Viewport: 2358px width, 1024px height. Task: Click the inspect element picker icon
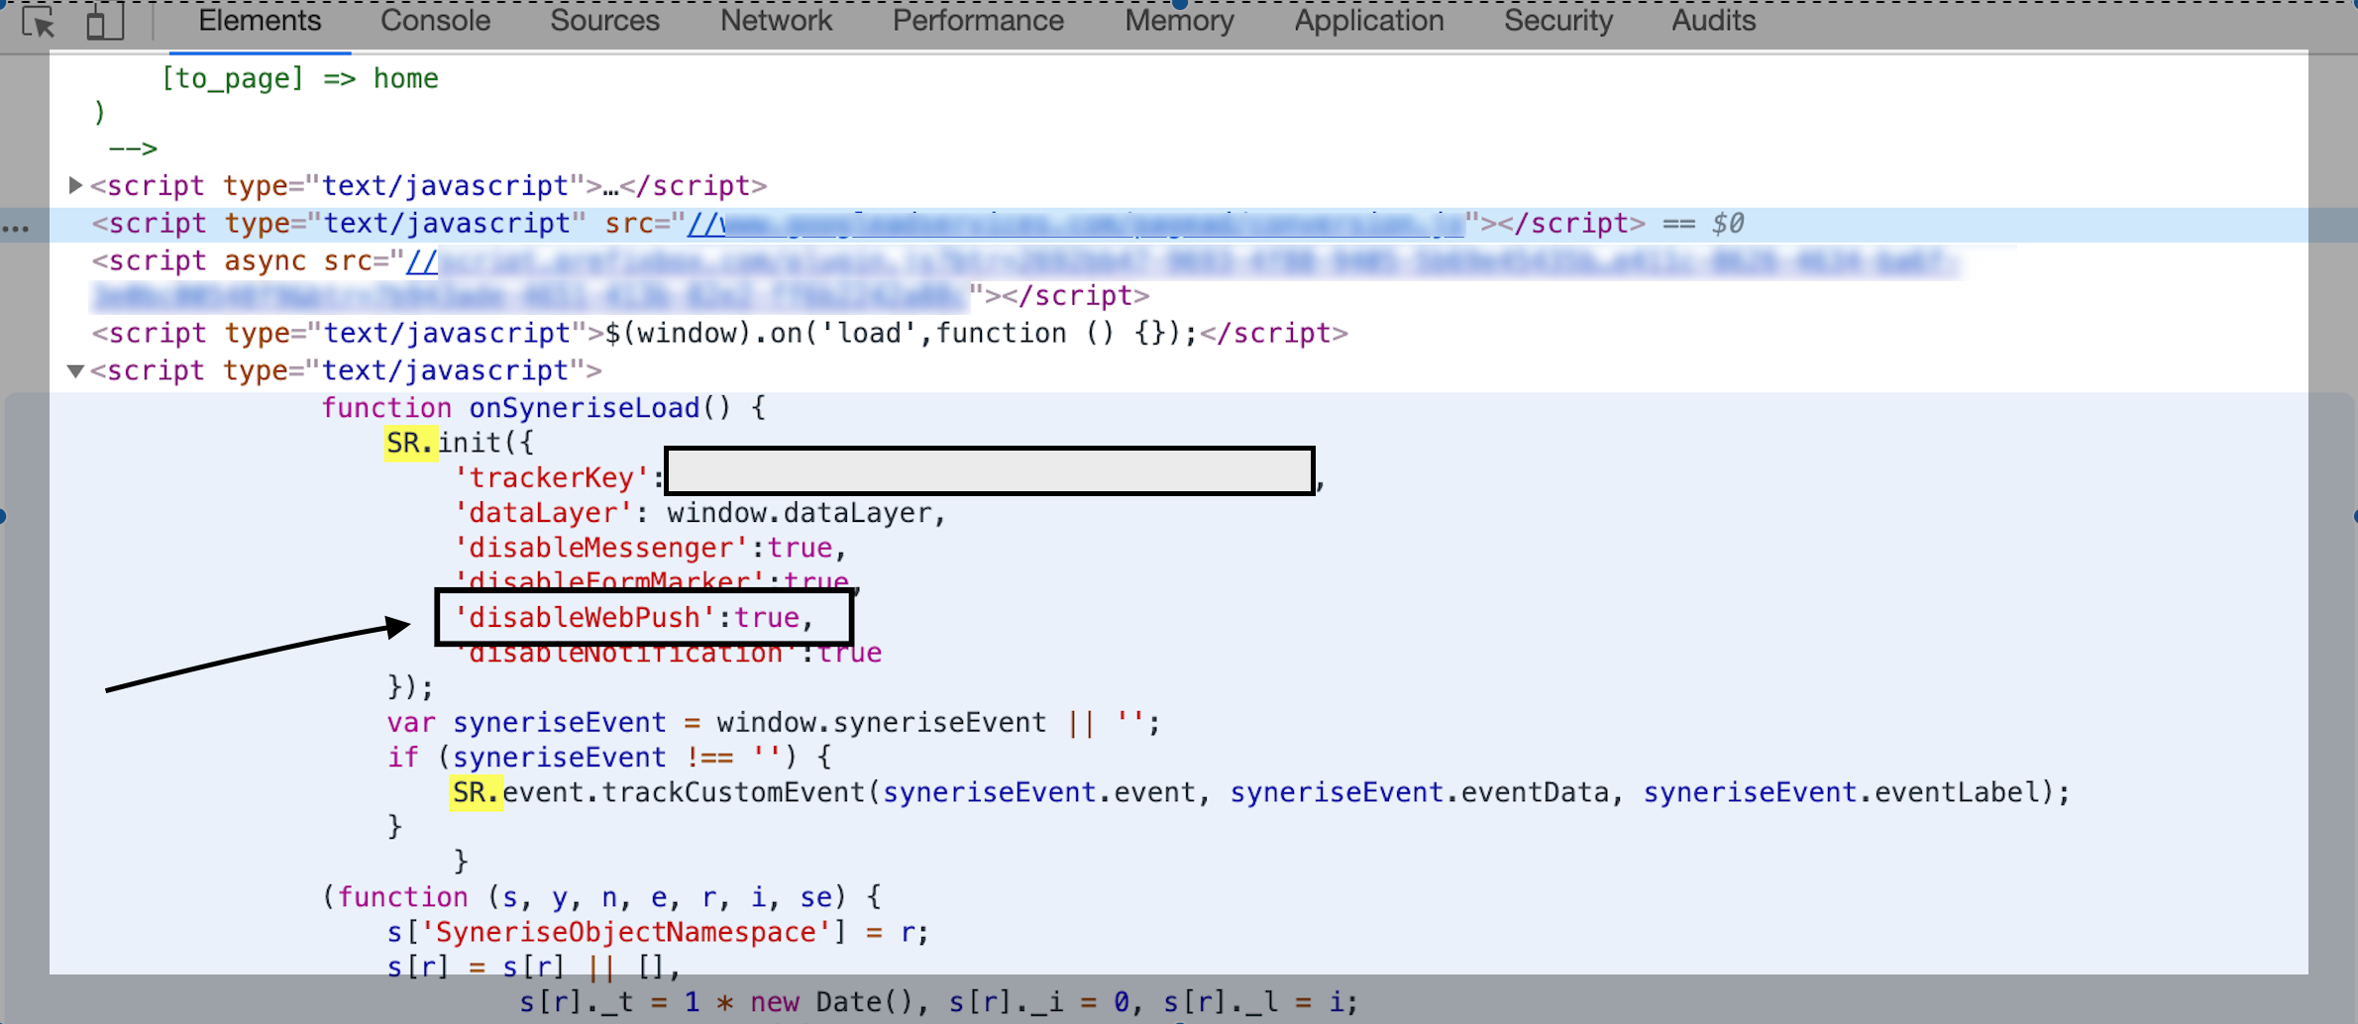[x=39, y=22]
